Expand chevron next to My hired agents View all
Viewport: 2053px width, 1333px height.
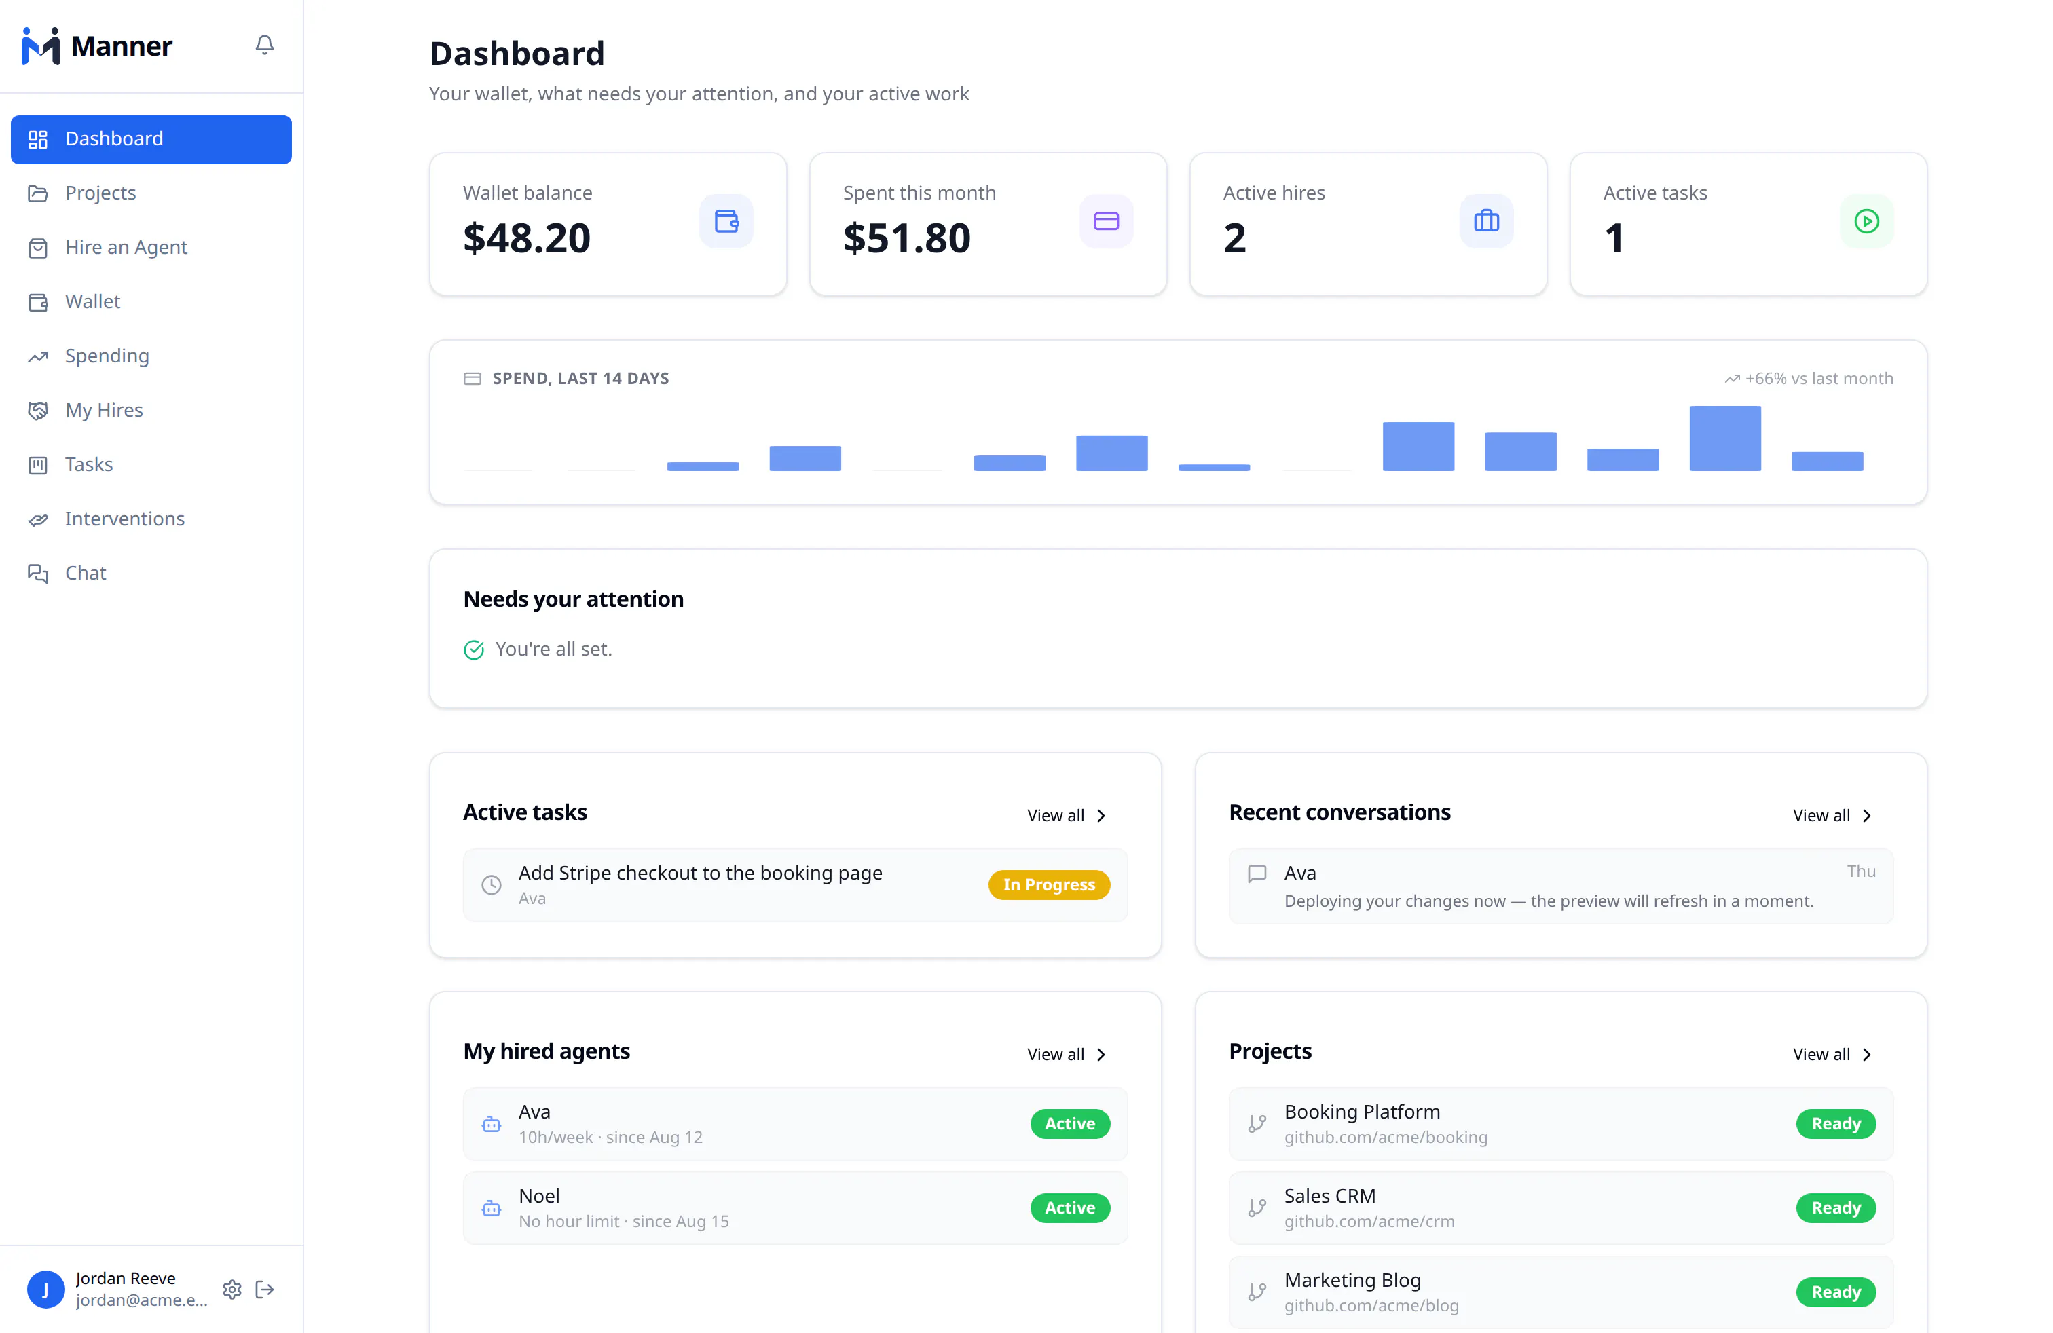point(1102,1055)
